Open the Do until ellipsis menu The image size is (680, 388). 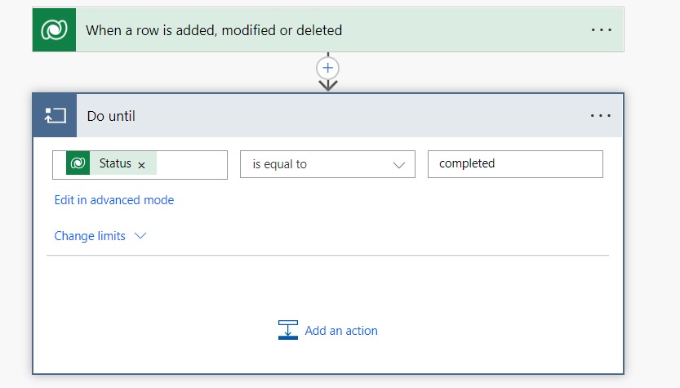601,116
